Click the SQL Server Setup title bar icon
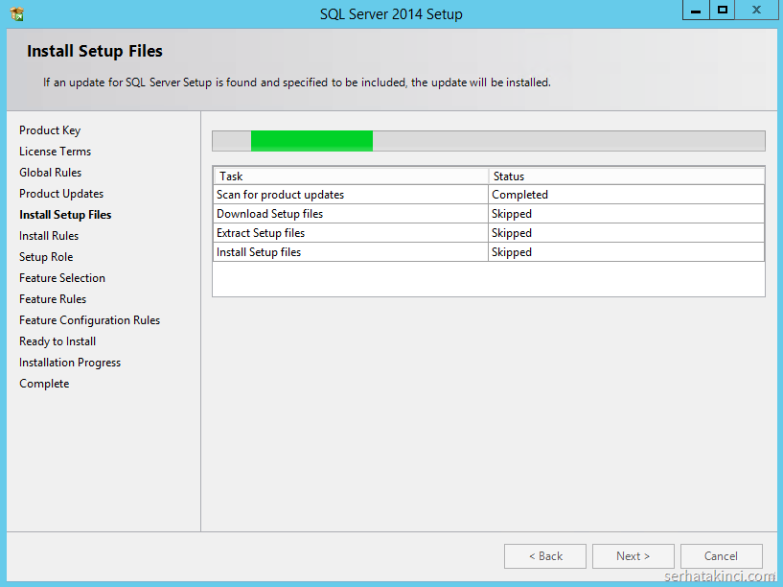 click(x=16, y=14)
